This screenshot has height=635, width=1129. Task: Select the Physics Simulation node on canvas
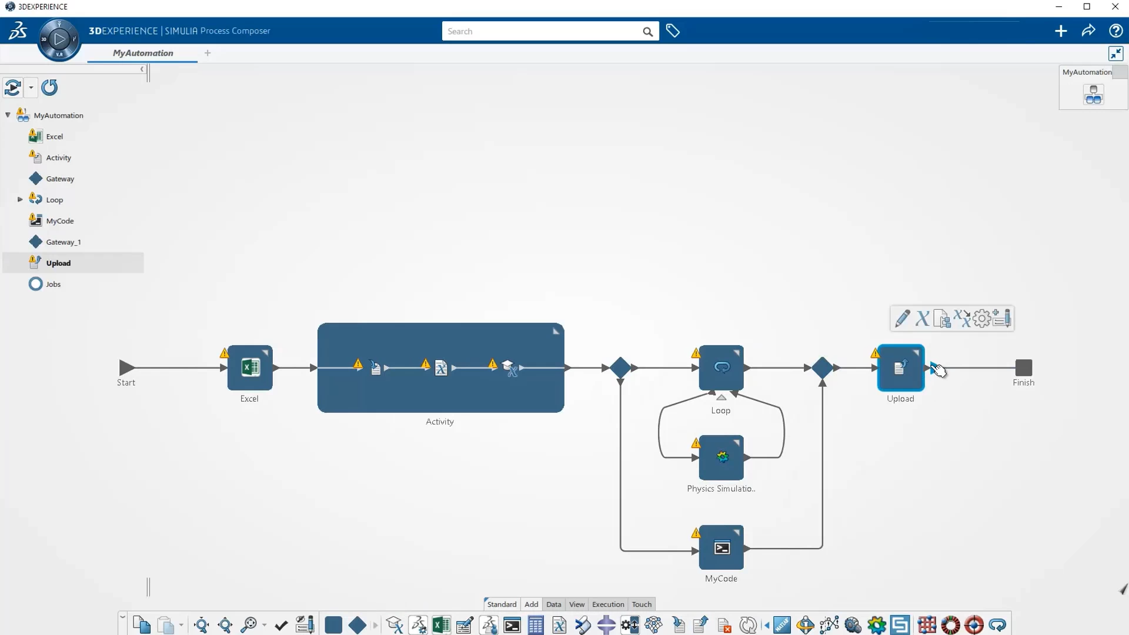pos(722,457)
